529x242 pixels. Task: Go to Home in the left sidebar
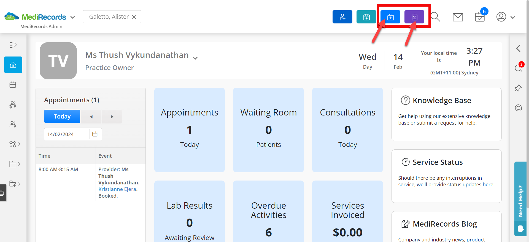(x=13, y=65)
